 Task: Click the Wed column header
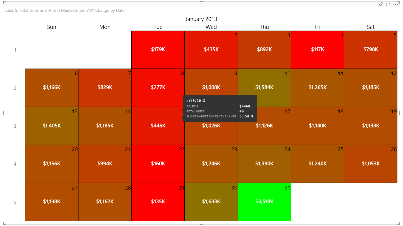(x=211, y=27)
